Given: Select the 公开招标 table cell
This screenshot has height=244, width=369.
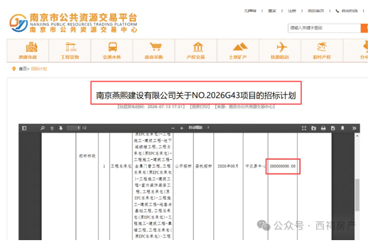Looking at the screenshot, I should click(183, 166).
